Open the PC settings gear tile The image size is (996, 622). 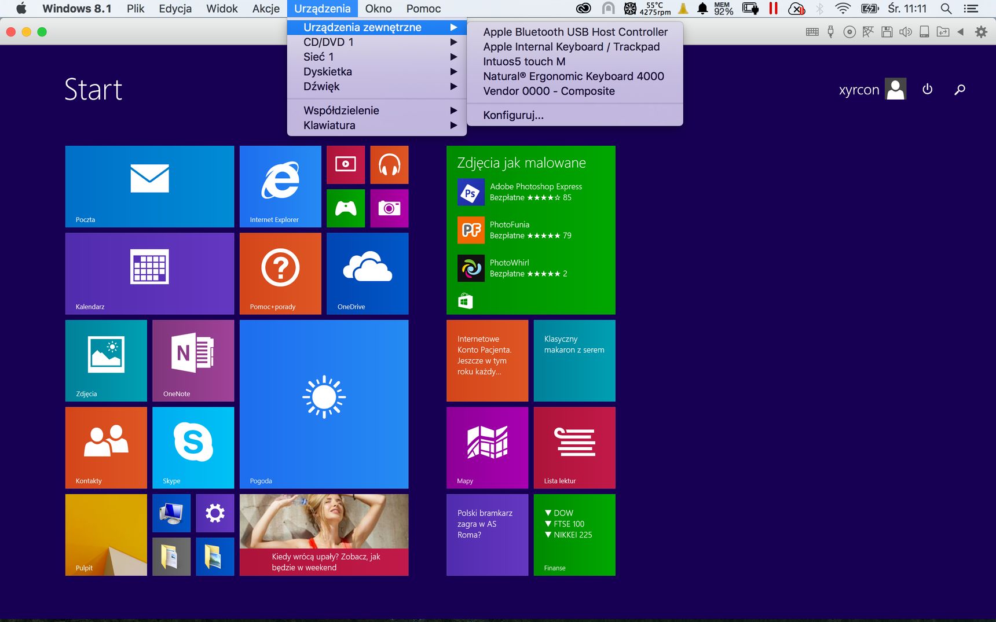[x=215, y=513]
